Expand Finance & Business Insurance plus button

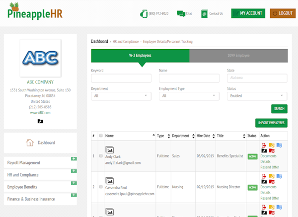[74, 195]
